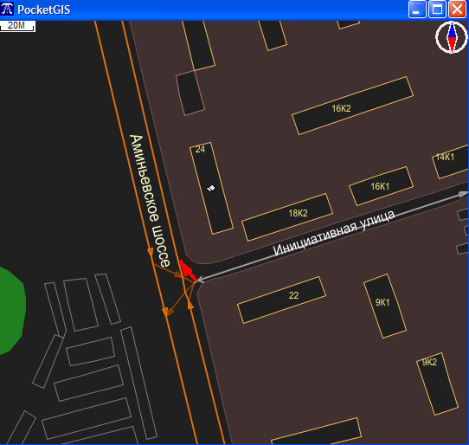Minimize the PocketGIS window
The height and width of the screenshot is (445, 469).
click(x=417, y=10)
